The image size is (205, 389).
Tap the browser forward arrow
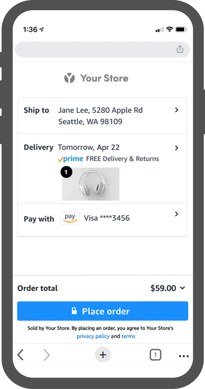[x=47, y=355]
